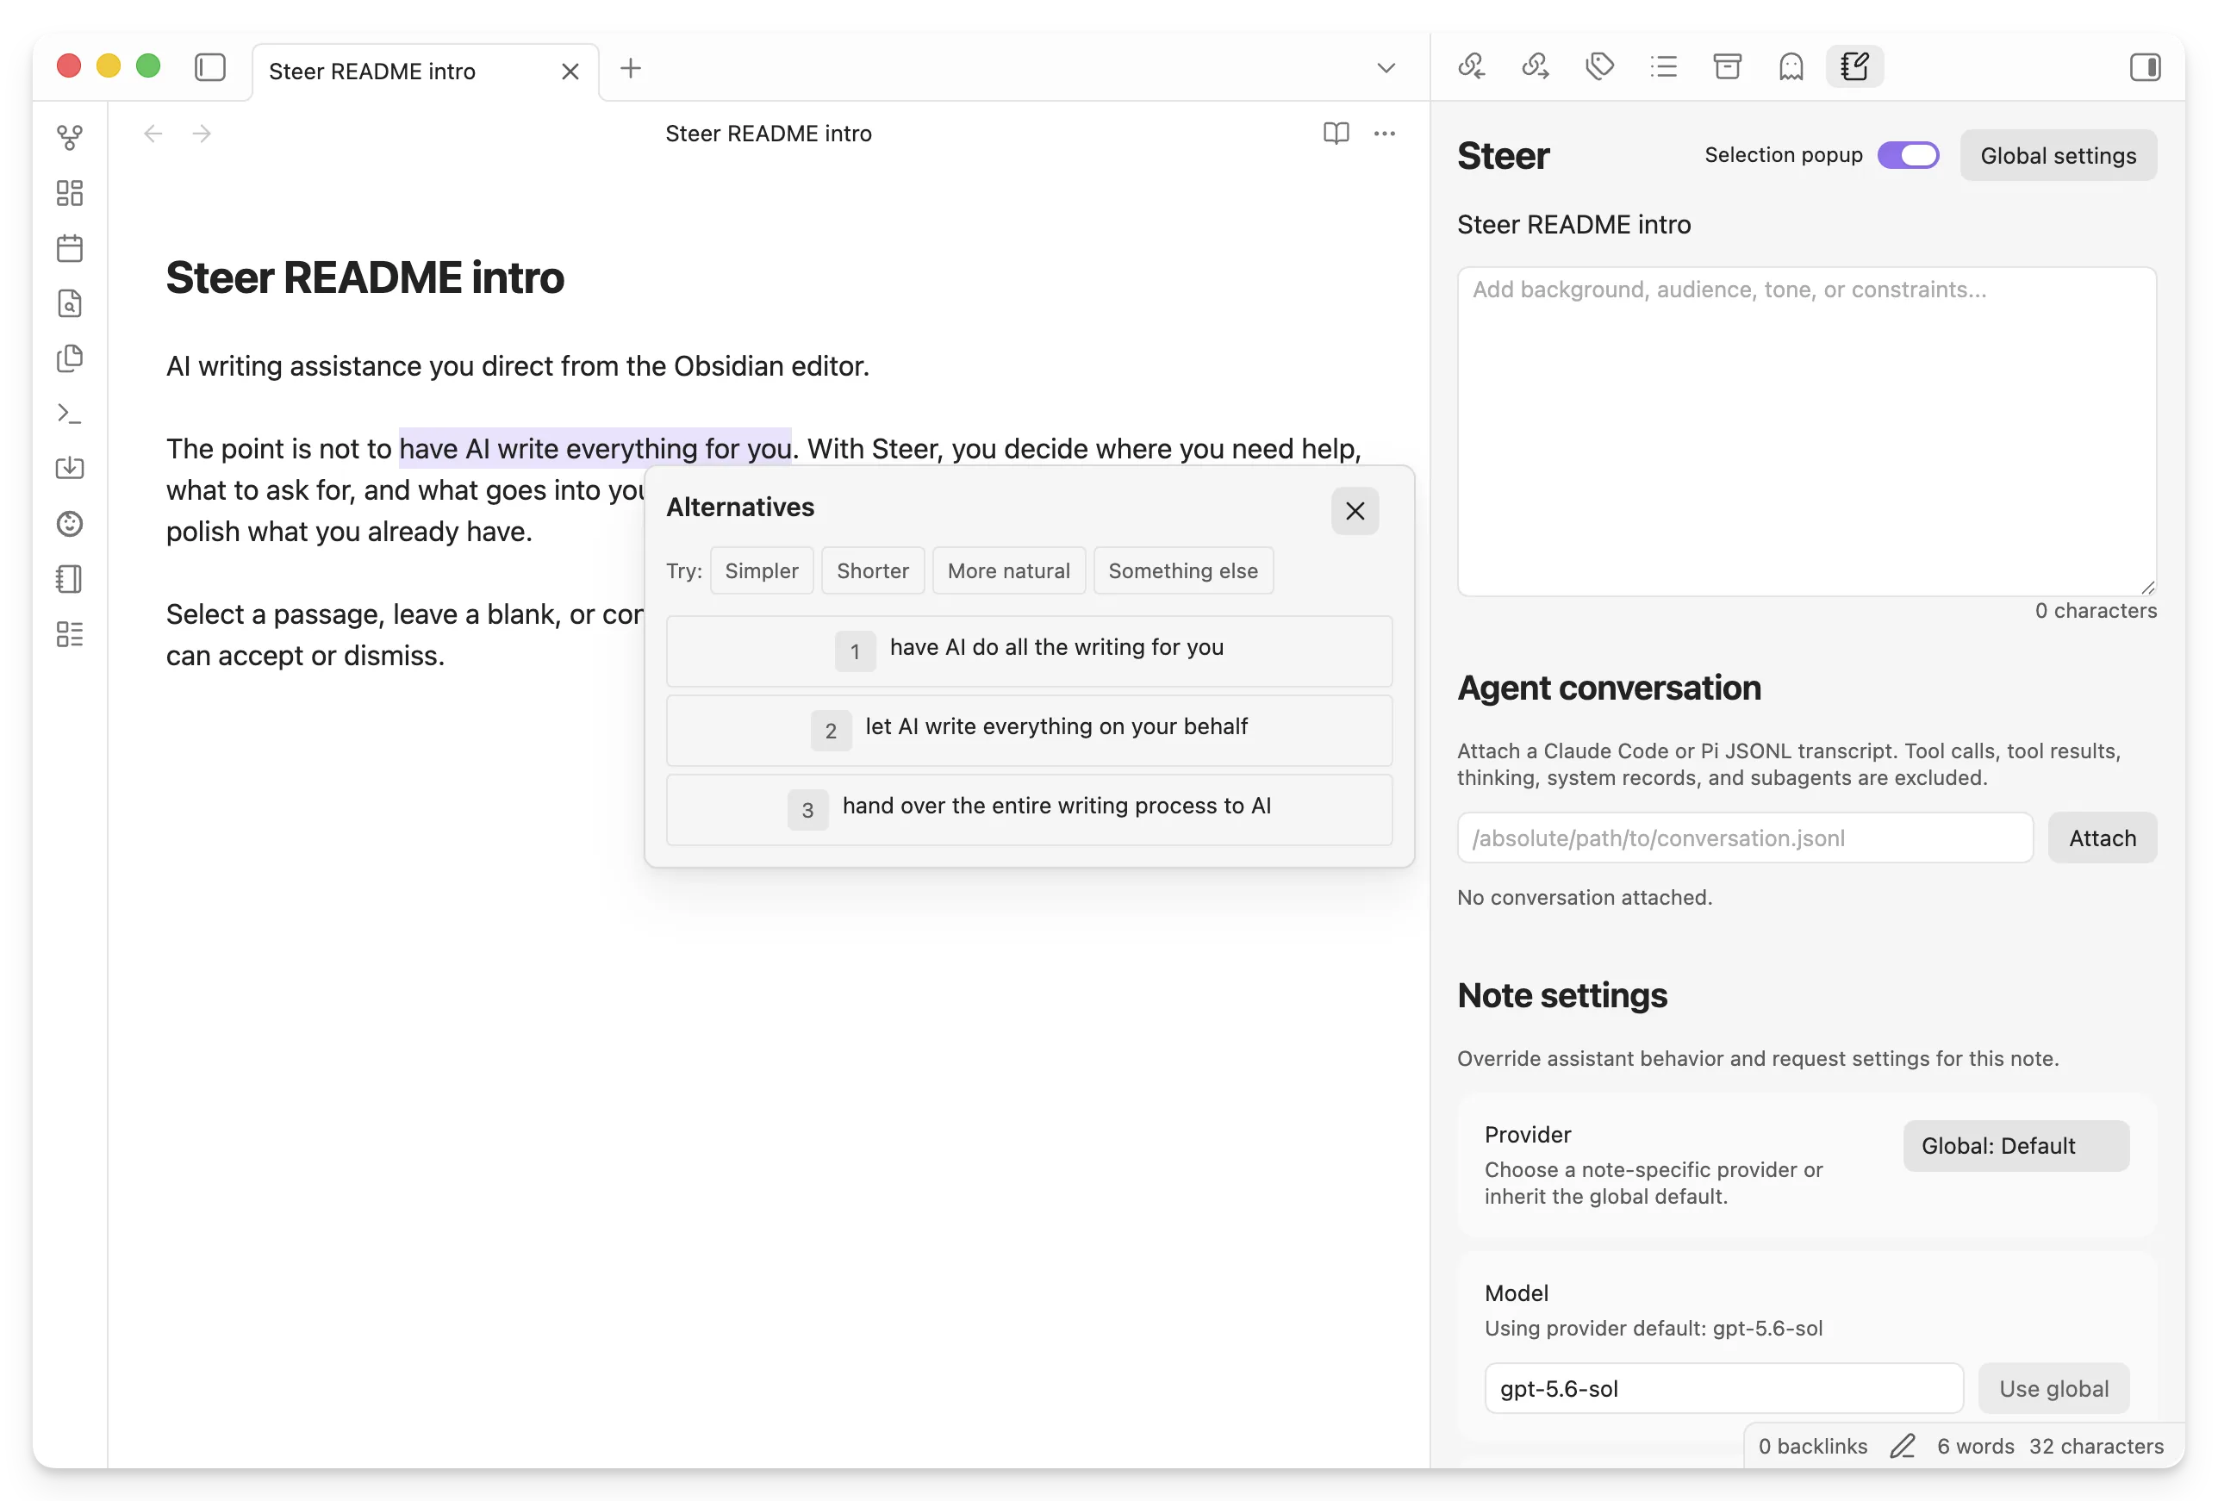Click the Use global model button
2218x1501 pixels.
(2053, 1388)
